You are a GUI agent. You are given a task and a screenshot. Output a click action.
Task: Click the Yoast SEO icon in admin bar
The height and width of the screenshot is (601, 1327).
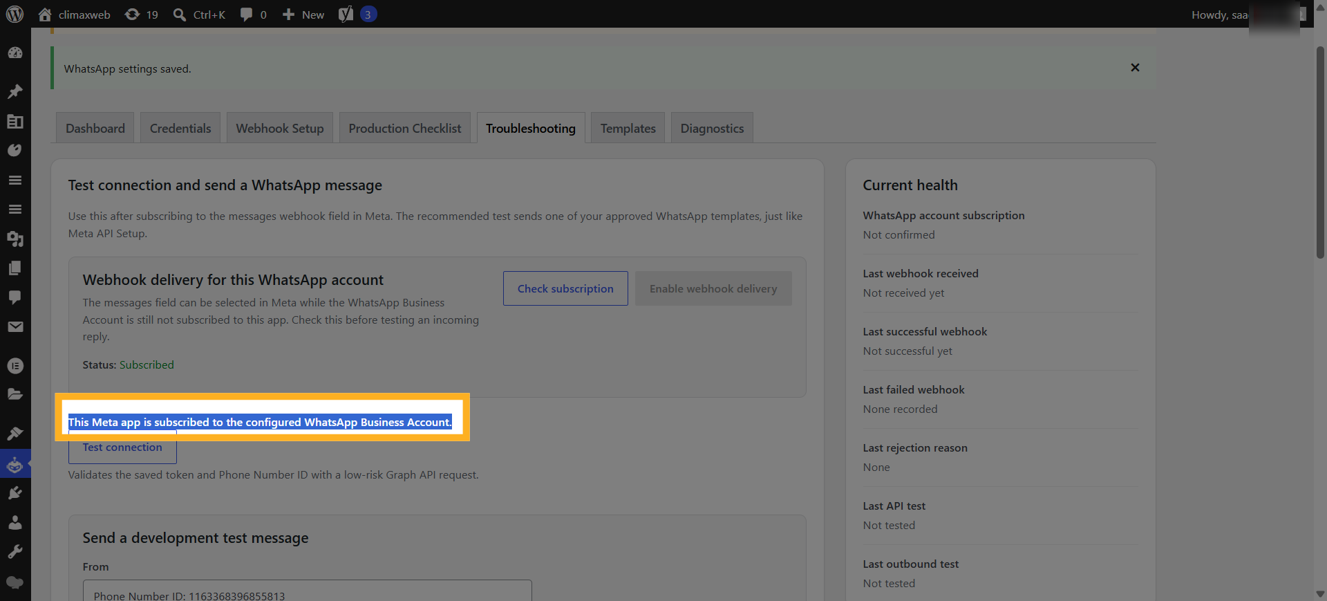tap(346, 15)
